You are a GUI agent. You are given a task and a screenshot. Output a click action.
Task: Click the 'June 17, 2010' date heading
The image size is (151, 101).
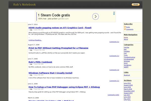point(33,24)
